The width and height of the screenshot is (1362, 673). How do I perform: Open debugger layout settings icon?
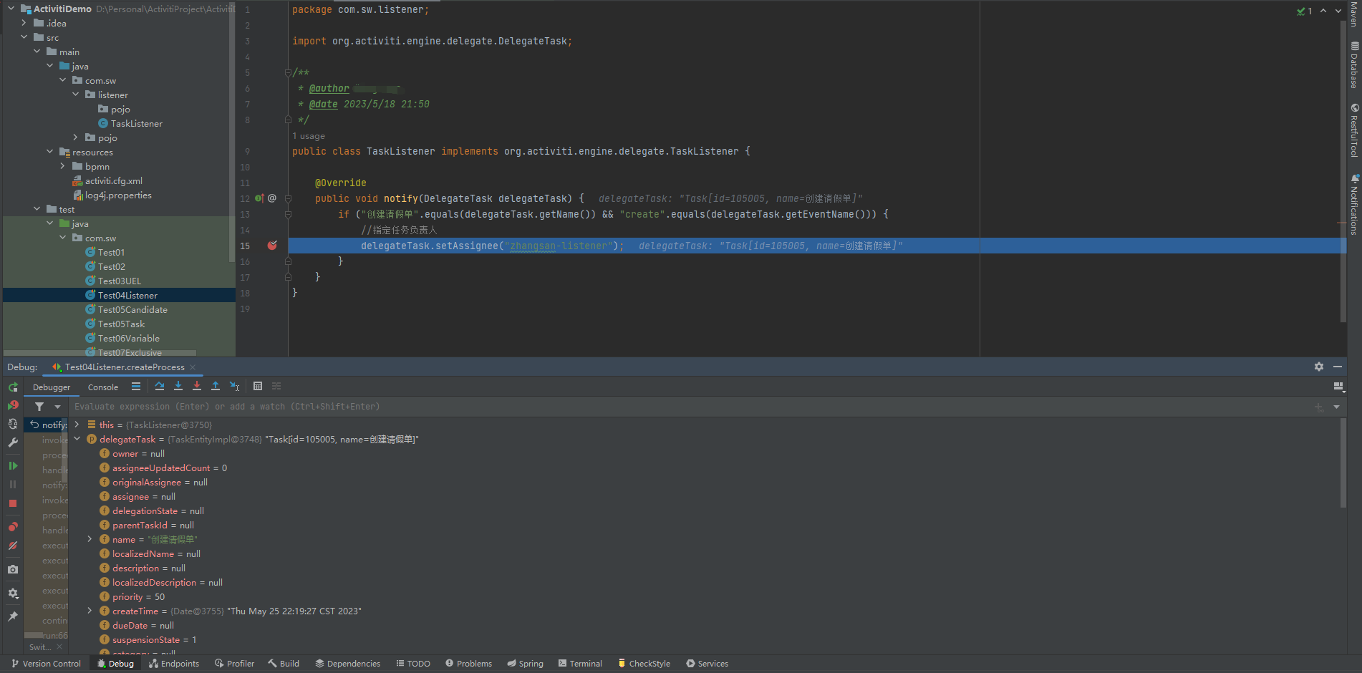[x=1338, y=387]
